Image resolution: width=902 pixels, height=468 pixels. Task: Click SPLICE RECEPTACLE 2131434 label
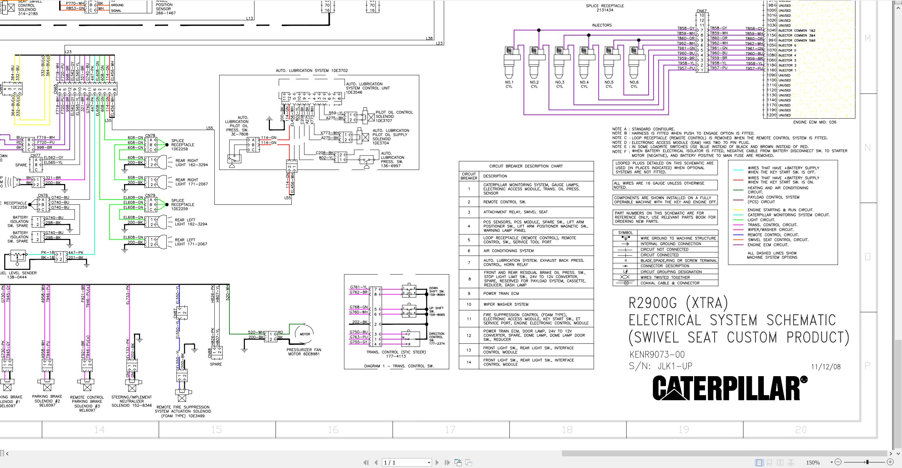pyautogui.click(x=605, y=8)
